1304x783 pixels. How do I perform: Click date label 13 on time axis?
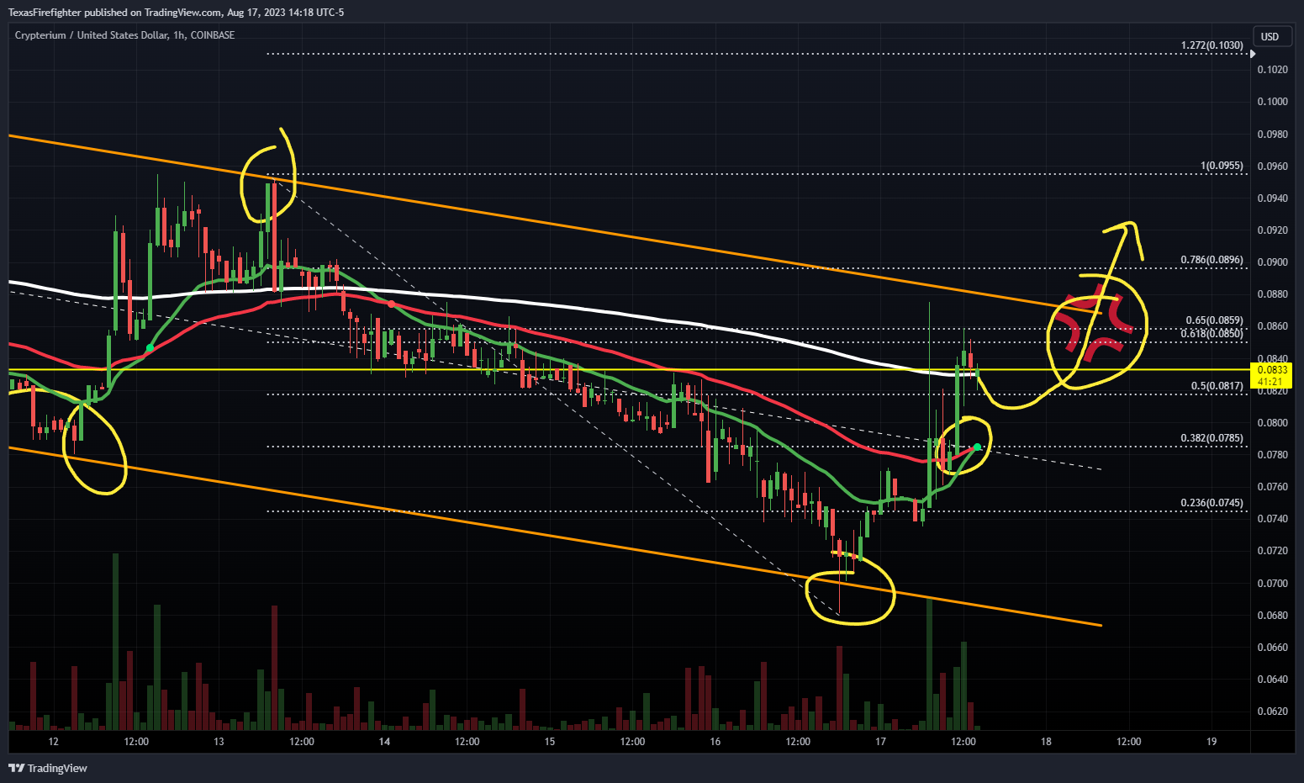pyautogui.click(x=219, y=741)
